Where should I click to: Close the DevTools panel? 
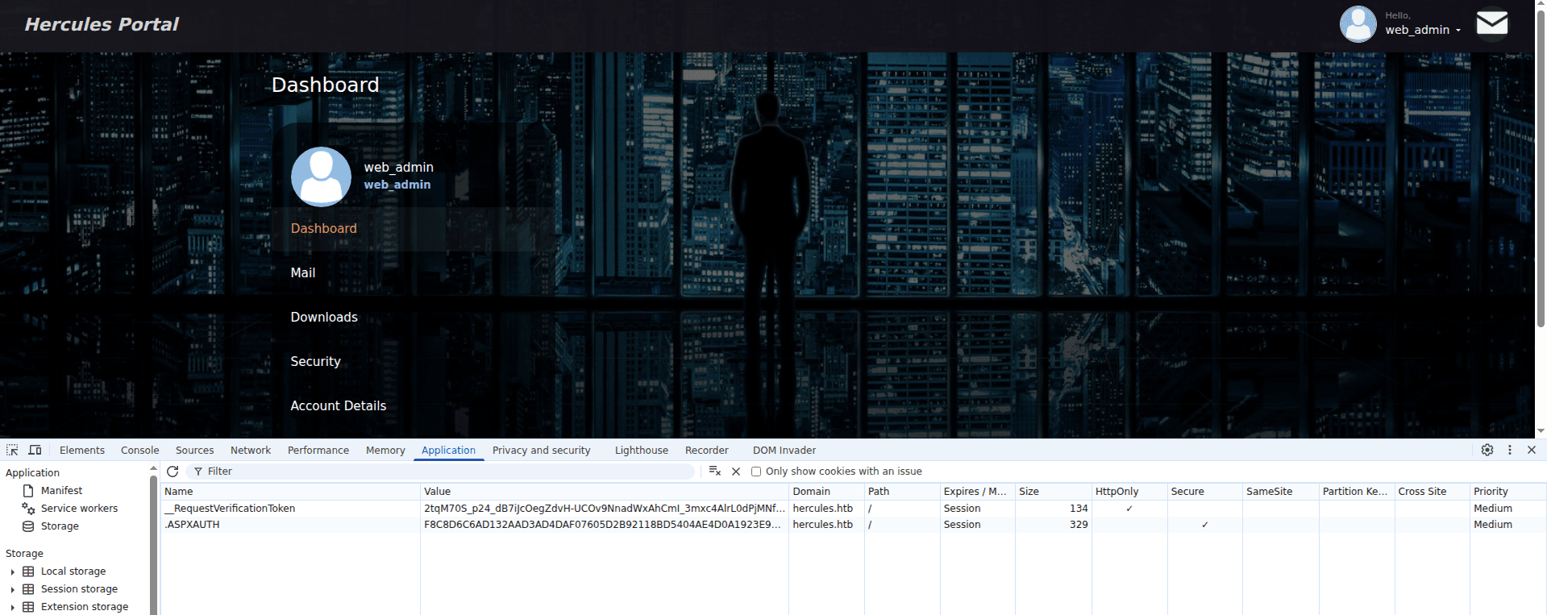coord(1532,450)
